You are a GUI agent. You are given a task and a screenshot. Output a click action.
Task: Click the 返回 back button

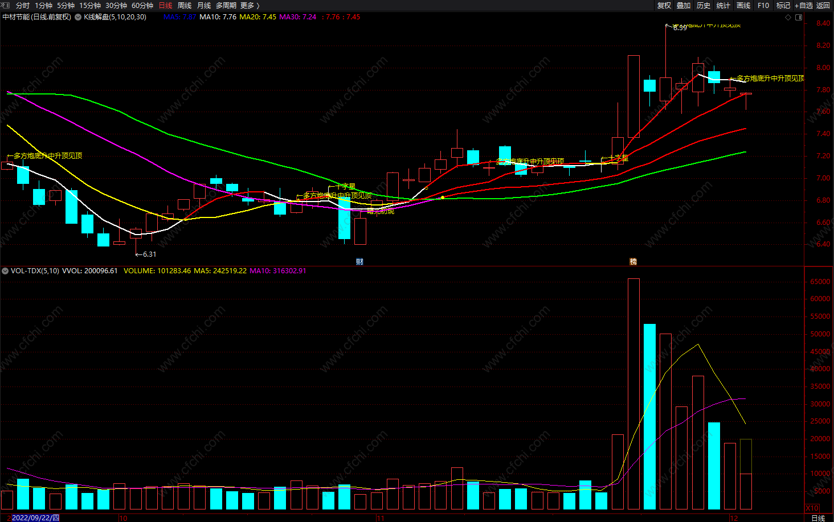(823, 6)
